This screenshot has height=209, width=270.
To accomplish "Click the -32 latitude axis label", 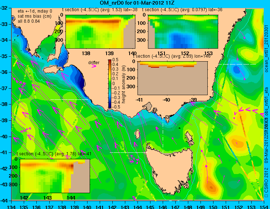I will click(x=4, y=8).
